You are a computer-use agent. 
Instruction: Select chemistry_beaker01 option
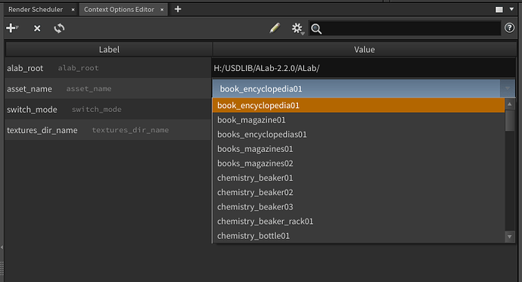pos(358,178)
